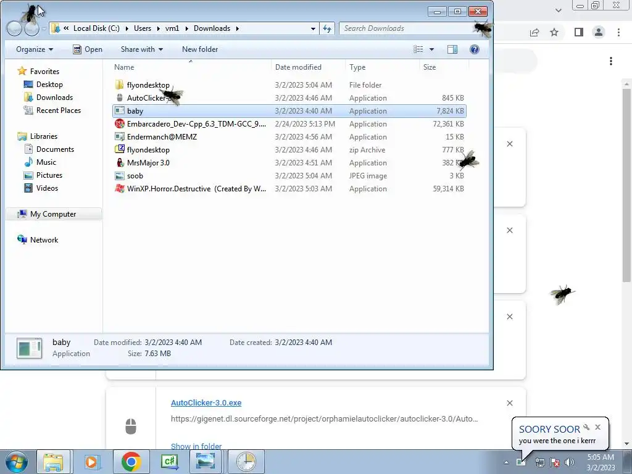Open the C# app on taskbar

tap(169, 462)
